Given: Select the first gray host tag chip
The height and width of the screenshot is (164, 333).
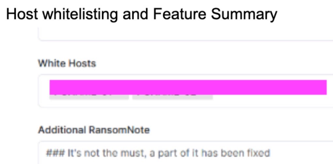Looking at the screenshot, I should 89,96.
